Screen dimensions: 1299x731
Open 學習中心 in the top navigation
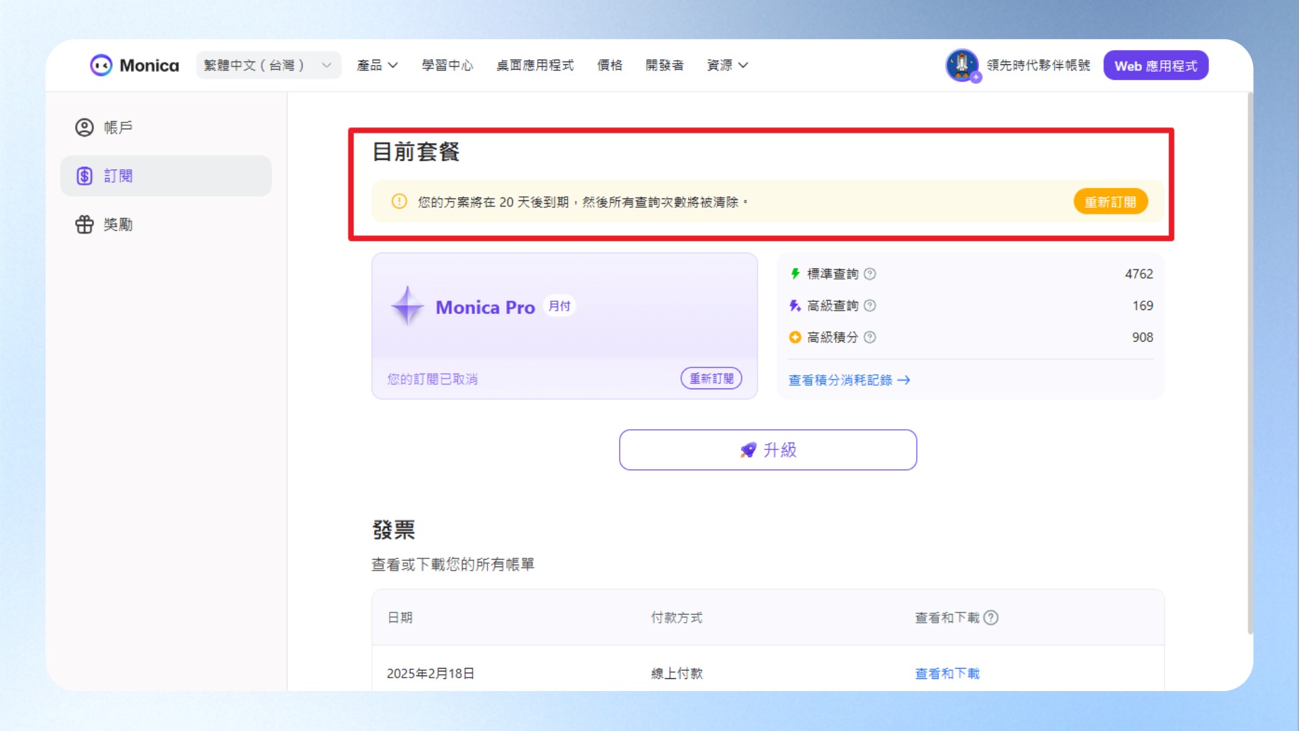click(447, 66)
